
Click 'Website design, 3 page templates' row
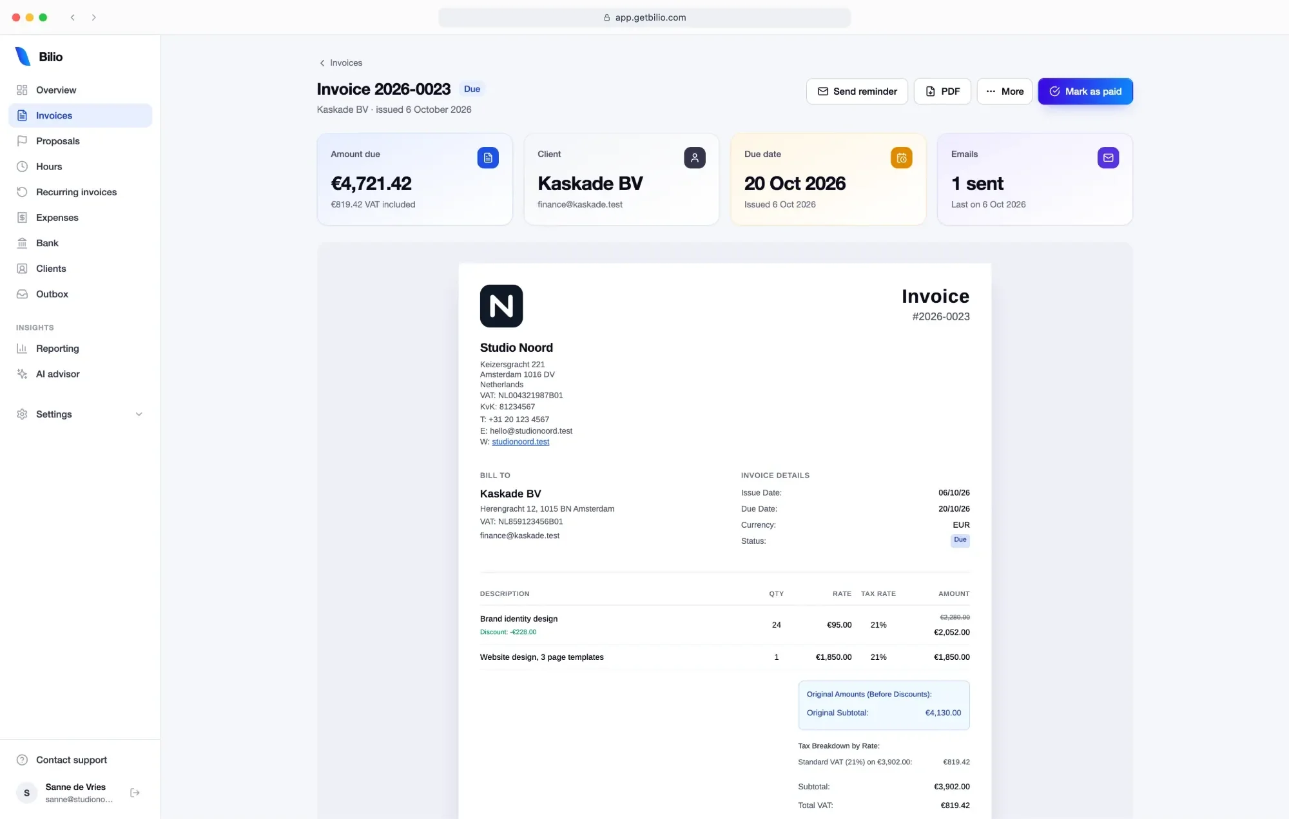(x=724, y=657)
